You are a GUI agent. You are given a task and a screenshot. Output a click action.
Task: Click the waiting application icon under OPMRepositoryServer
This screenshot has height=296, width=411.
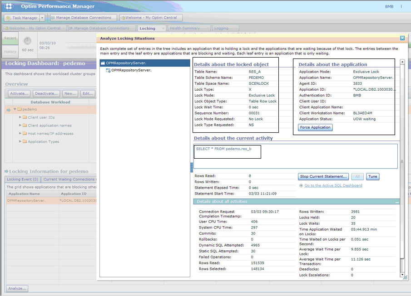(108, 70)
